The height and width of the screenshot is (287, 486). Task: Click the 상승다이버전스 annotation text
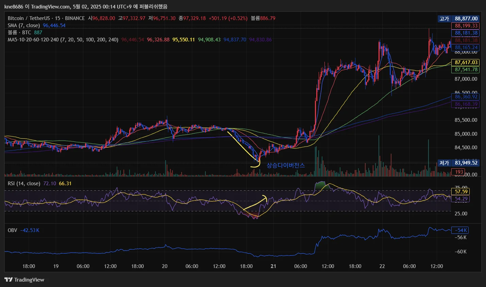pos(286,166)
